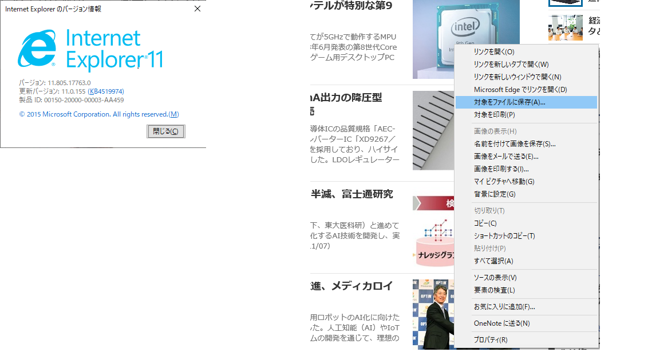Click the 5GHzで動作するMPU summary text
648x352 pixels.
point(353,37)
